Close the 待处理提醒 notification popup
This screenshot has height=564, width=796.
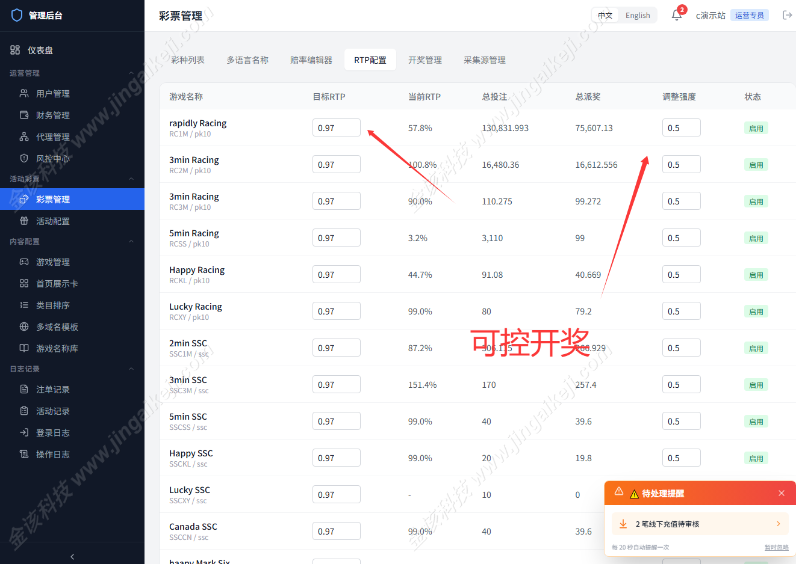[782, 493]
